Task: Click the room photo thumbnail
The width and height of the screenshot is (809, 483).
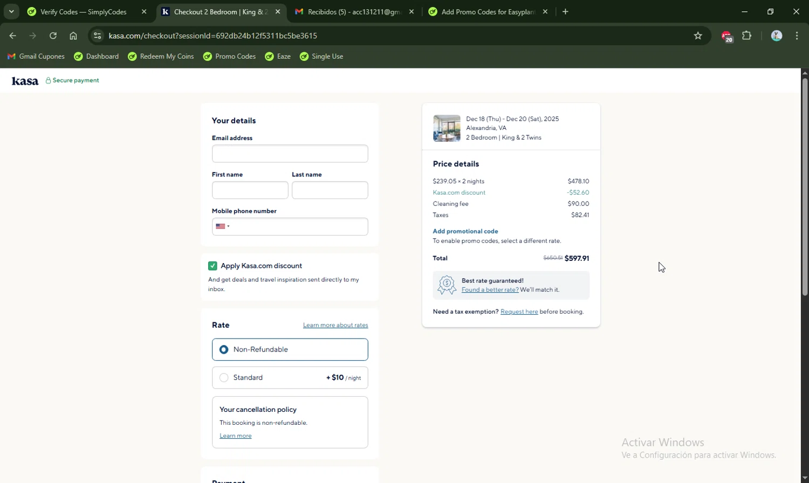Action: [x=447, y=128]
